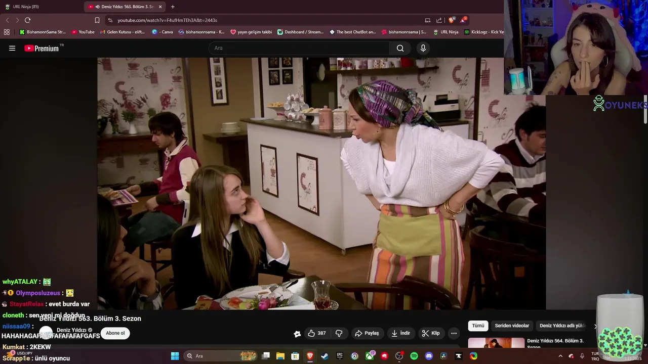Open Spotify from the taskbar
Screen dimensions: 648x364
414,356
